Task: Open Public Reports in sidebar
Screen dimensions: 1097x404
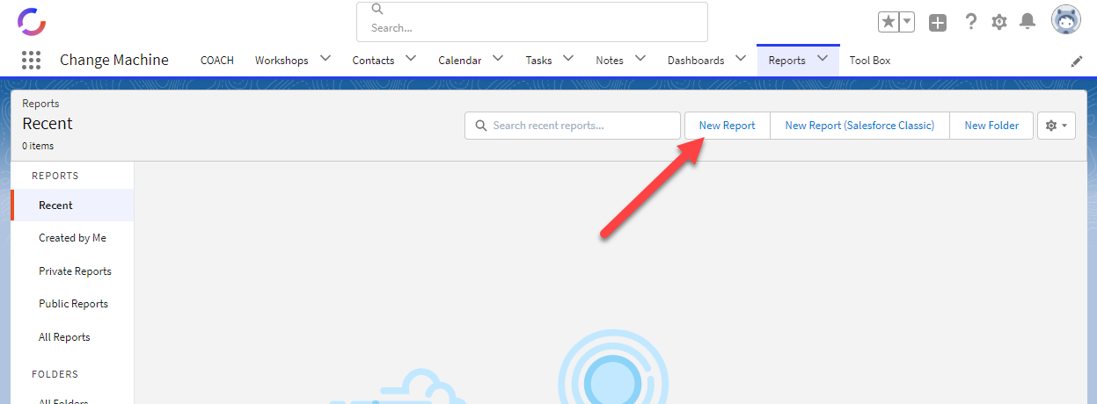Action: pyautogui.click(x=73, y=304)
